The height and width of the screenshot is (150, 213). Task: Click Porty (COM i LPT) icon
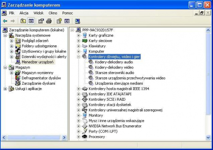(x=85, y=132)
